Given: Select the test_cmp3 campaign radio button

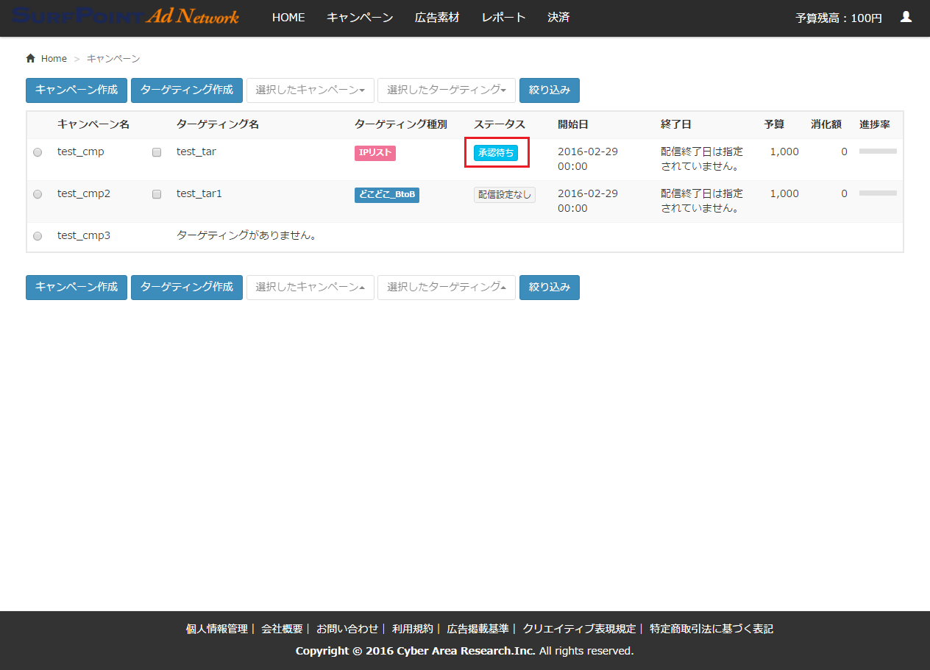Looking at the screenshot, I should 38,236.
